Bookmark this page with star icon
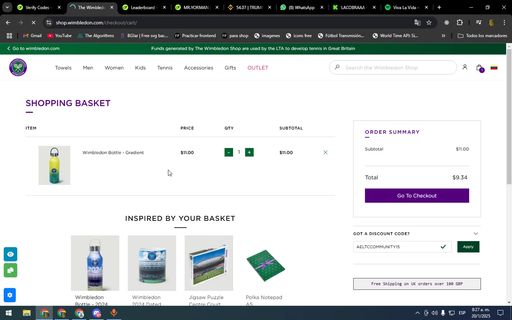This screenshot has width=512, height=320. (429, 23)
